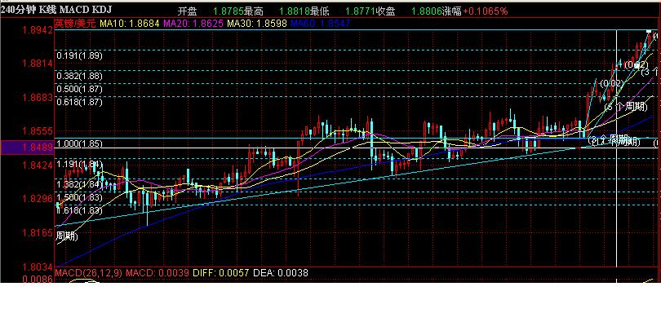Image resolution: width=661 pixels, height=313 pixels.
Task: Click price axis label 1.8034
Action: click(x=37, y=267)
